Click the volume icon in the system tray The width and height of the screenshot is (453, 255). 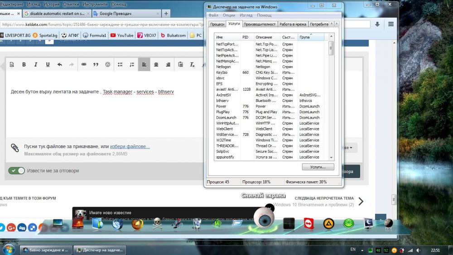[418, 250]
